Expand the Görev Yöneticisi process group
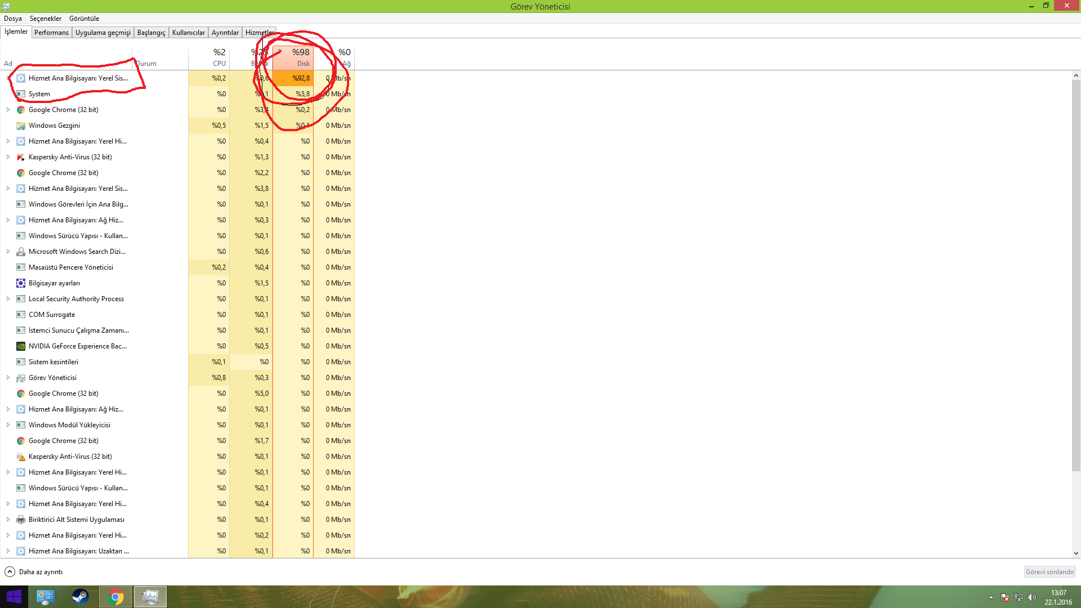 (8, 378)
